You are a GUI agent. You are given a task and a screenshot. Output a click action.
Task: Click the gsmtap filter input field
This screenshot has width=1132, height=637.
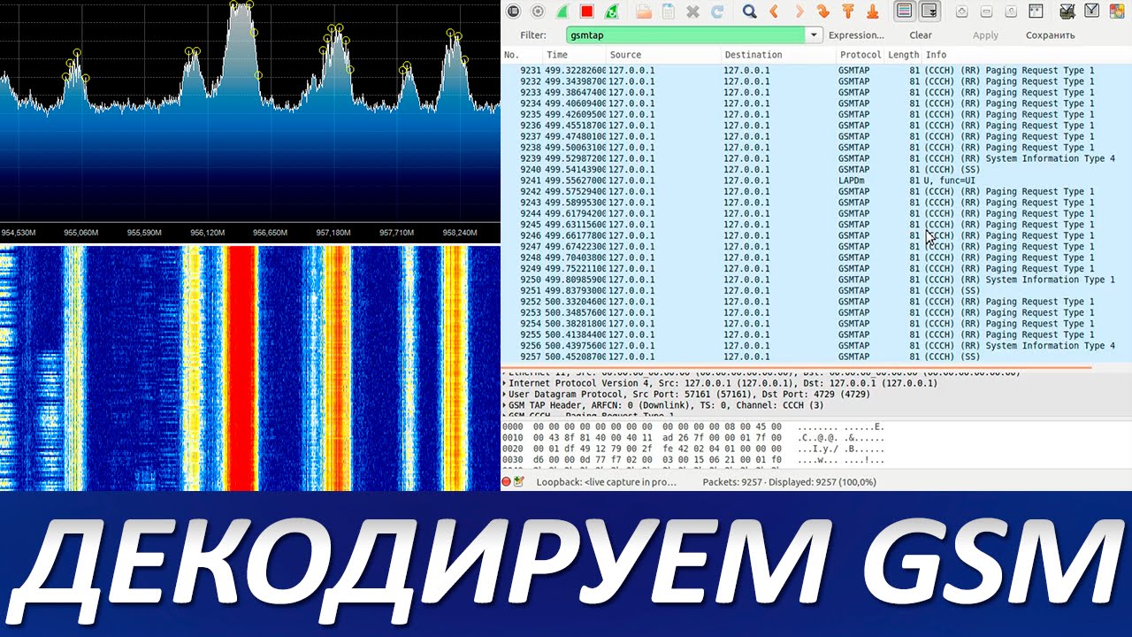686,35
